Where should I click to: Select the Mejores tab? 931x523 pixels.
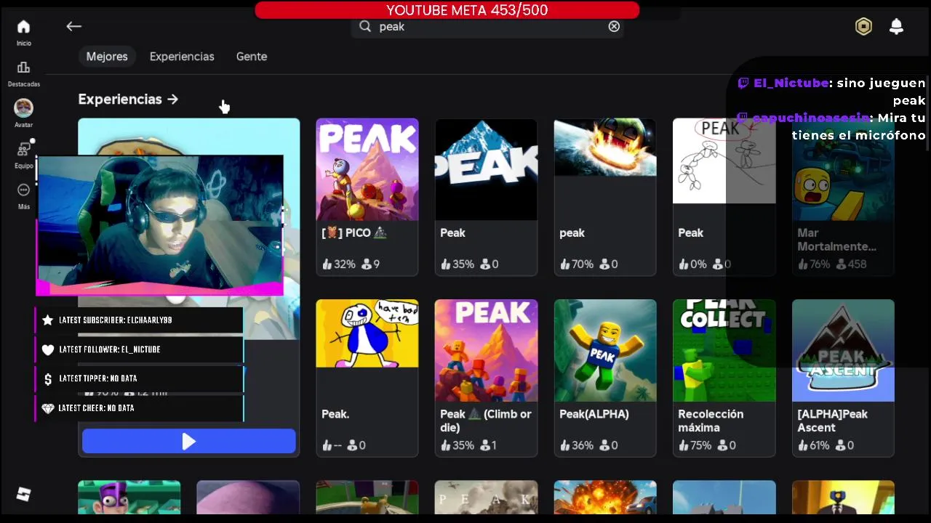coord(107,56)
